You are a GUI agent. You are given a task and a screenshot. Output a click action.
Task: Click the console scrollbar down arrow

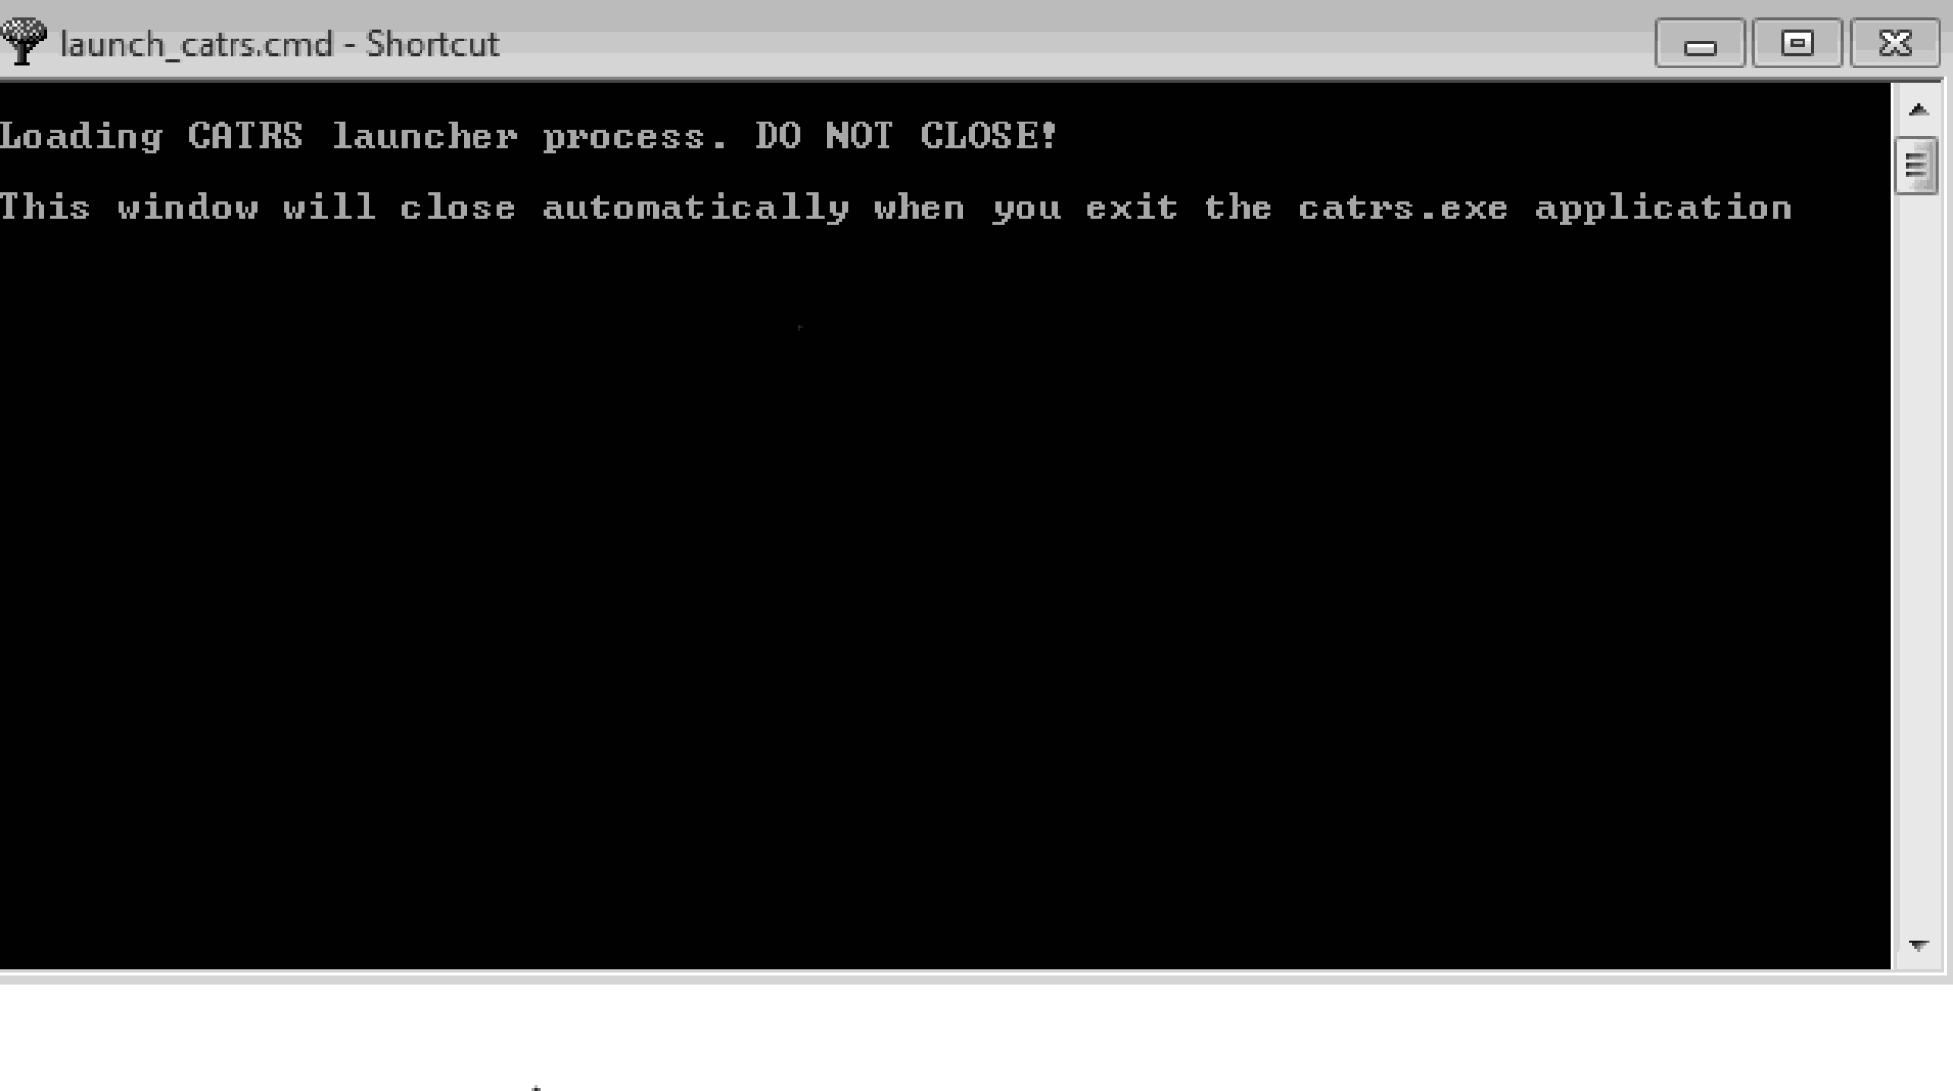coord(1917,944)
